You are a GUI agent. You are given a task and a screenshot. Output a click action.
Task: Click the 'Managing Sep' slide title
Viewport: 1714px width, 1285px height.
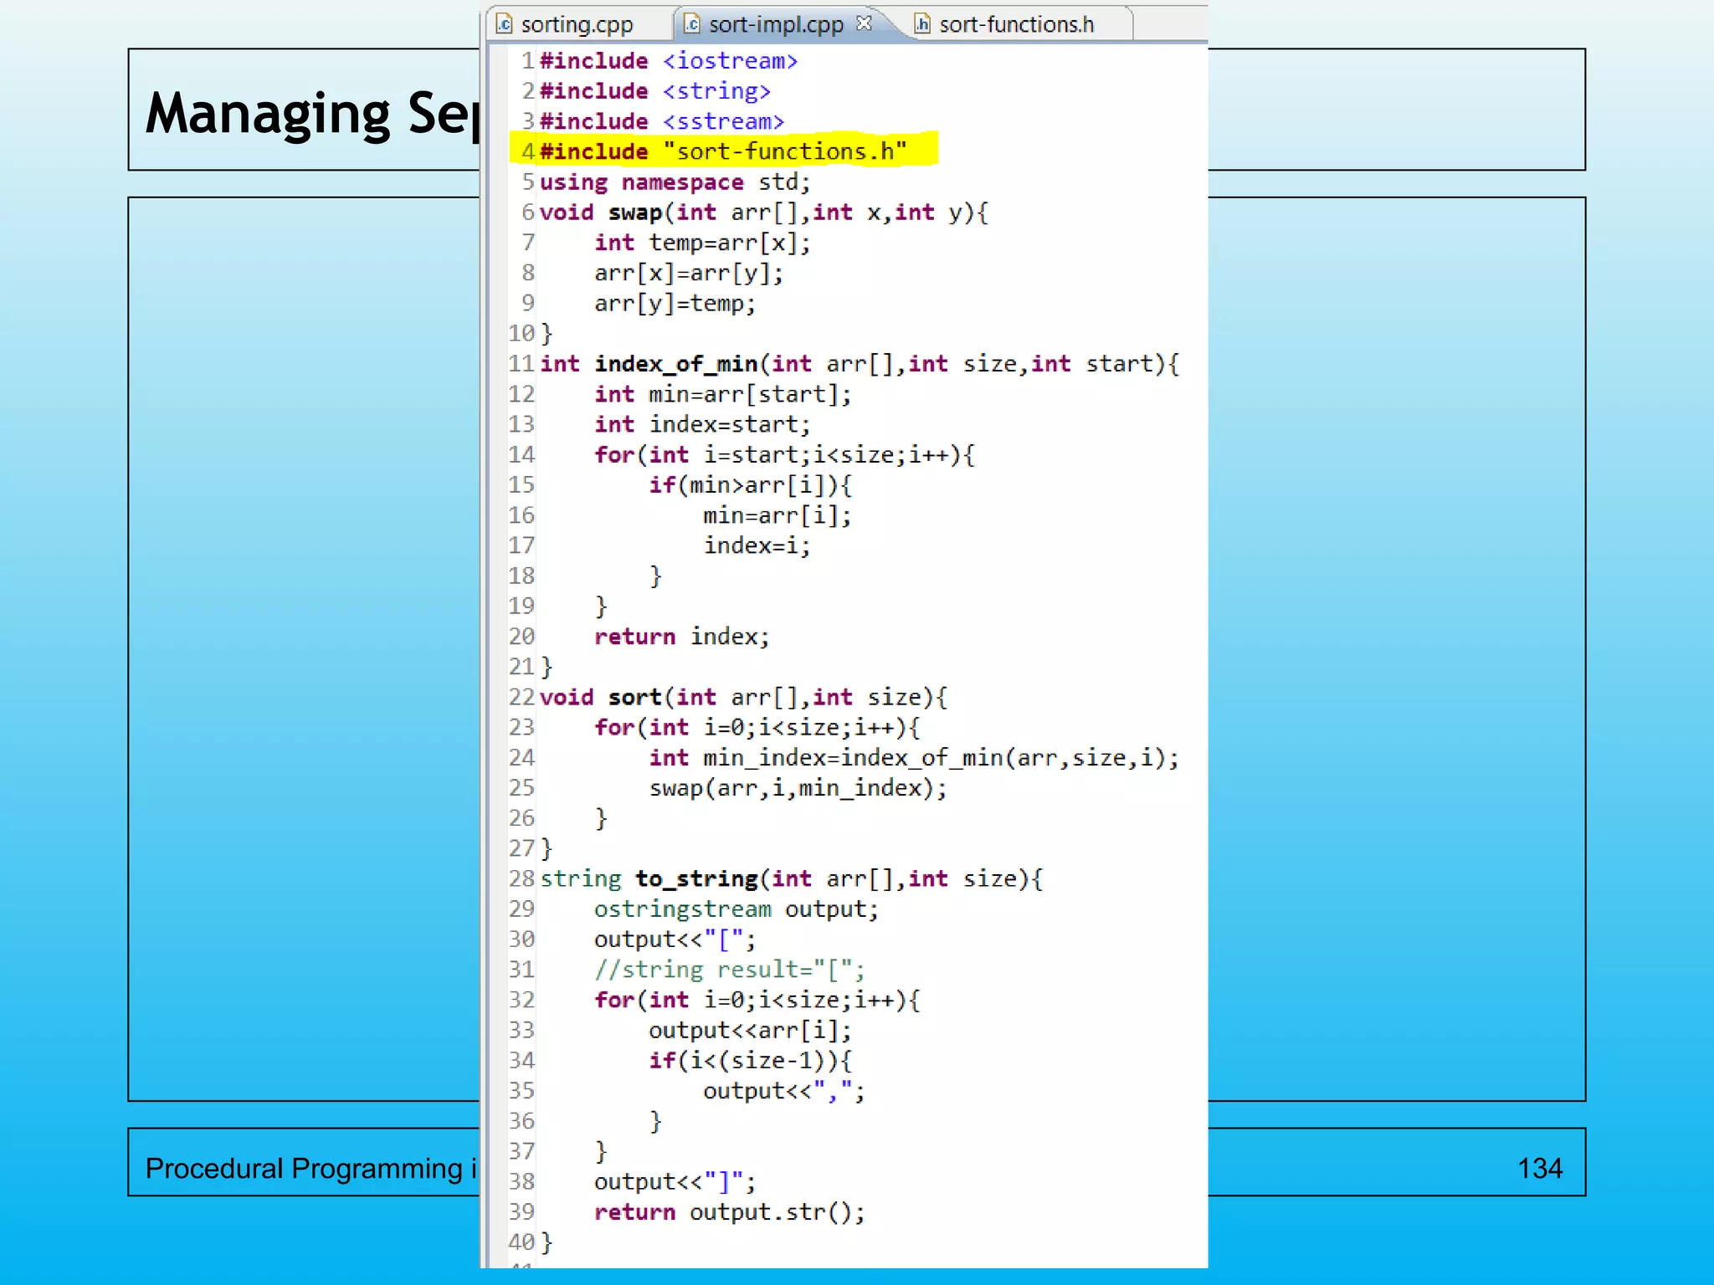[x=311, y=114]
